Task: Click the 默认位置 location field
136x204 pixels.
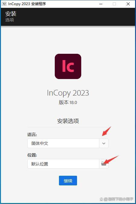Action: pos(63,164)
